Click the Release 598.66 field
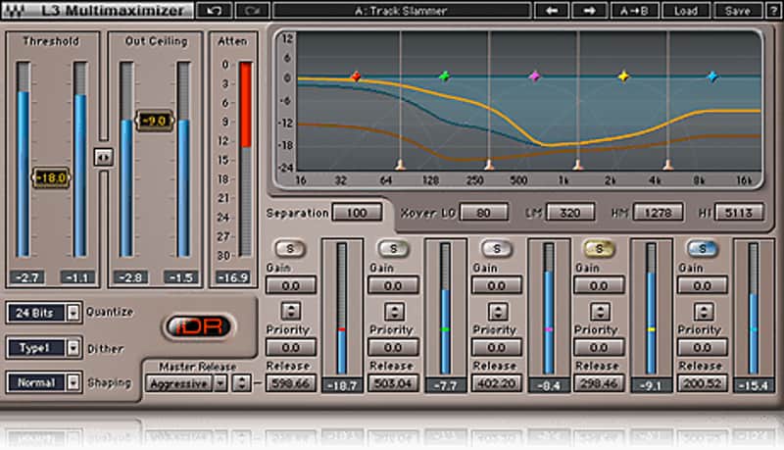The image size is (784, 450). tap(290, 383)
